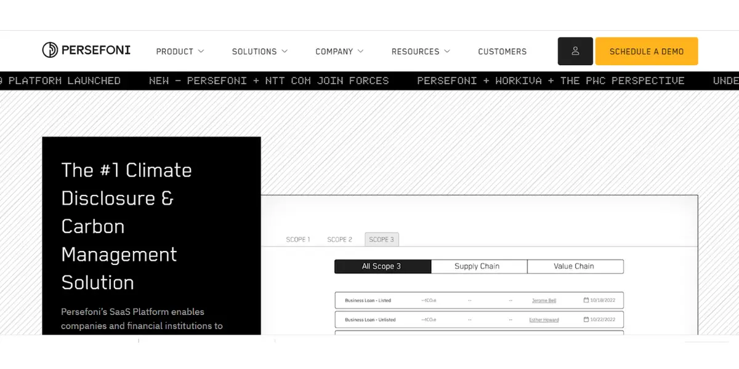This screenshot has width=739, height=369.
Task: Select the Supply Chain segment
Action: 479,266
